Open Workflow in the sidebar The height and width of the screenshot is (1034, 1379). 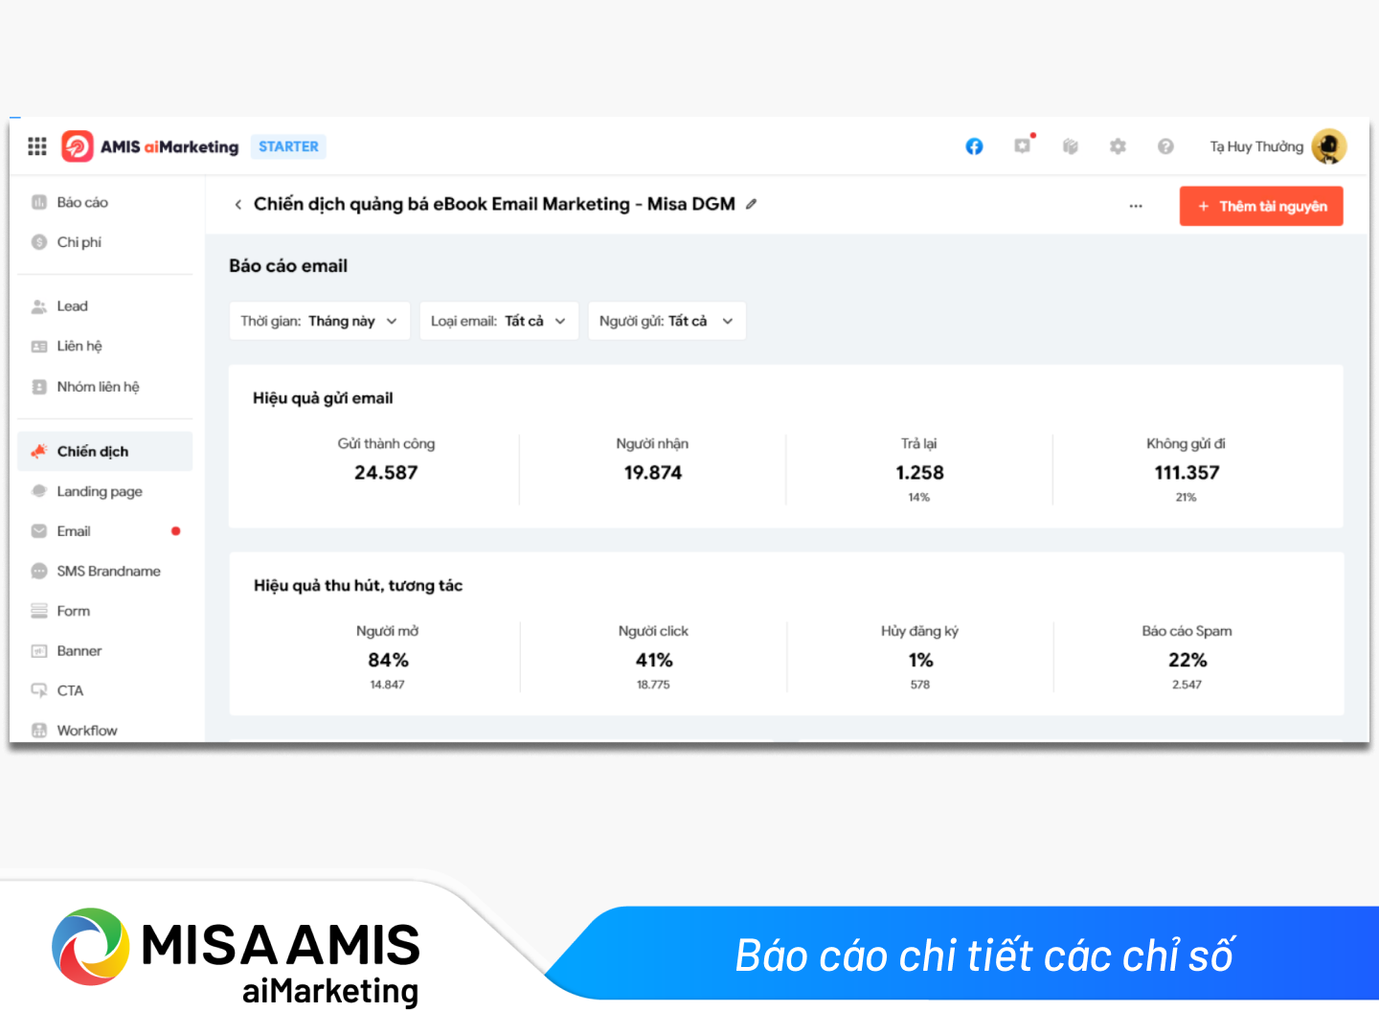click(x=86, y=731)
